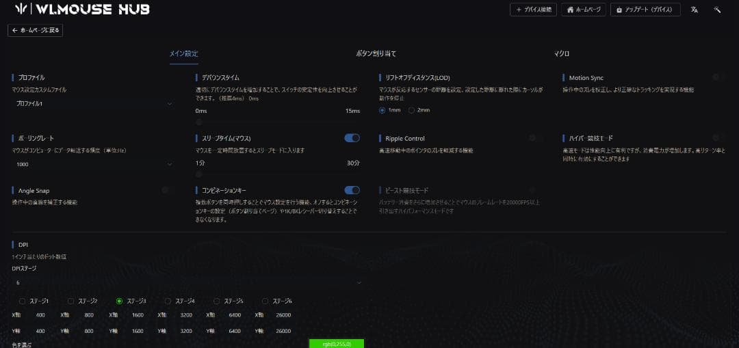Switch to the ボタン割り当て tab
The image size is (739, 348).
[x=376, y=53]
